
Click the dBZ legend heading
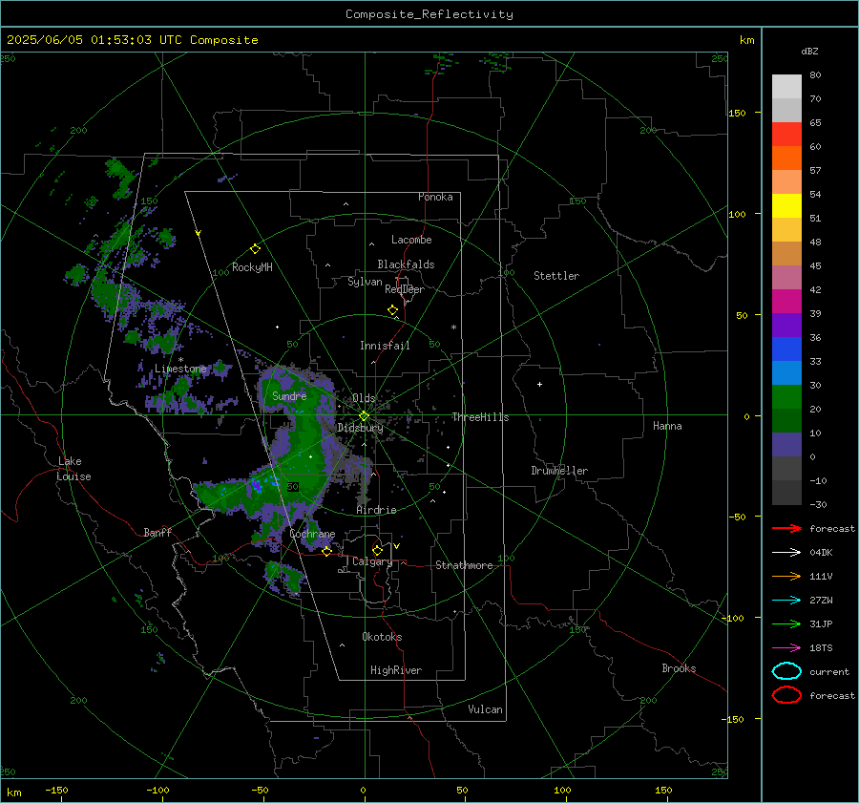pos(809,51)
